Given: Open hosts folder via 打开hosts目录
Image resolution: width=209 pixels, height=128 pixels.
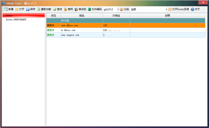Looking at the screenshot, I should tap(179, 9).
